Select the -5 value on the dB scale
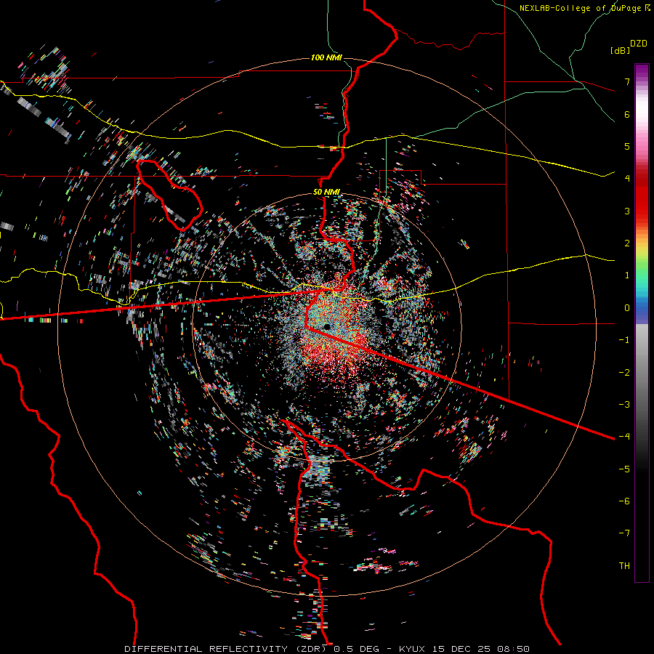 (624, 469)
